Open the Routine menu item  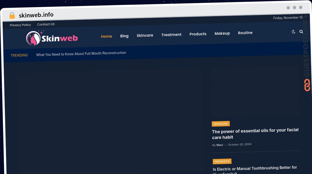point(245,33)
